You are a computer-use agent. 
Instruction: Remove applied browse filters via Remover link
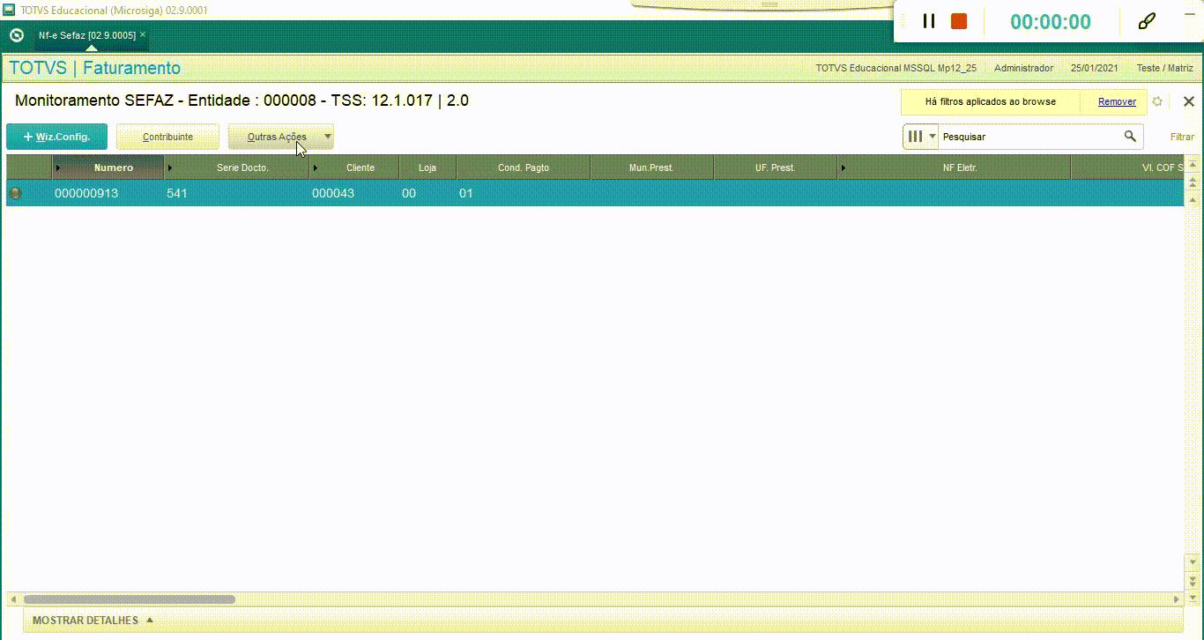(x=1117, y=101)
